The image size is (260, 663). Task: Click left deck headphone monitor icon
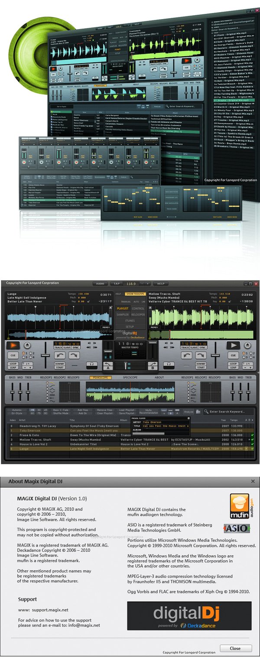coord(91,365)
